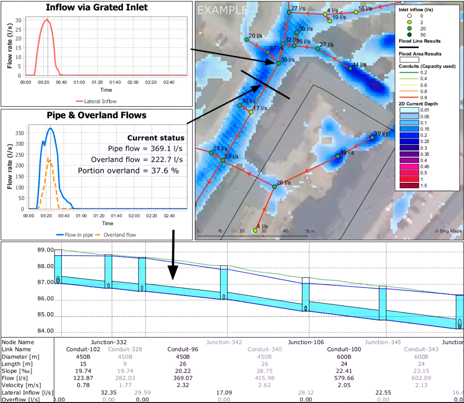This screenshot has width=464, height=403.
Task: Select Junction-106 in the node name row
Action: 305,342
